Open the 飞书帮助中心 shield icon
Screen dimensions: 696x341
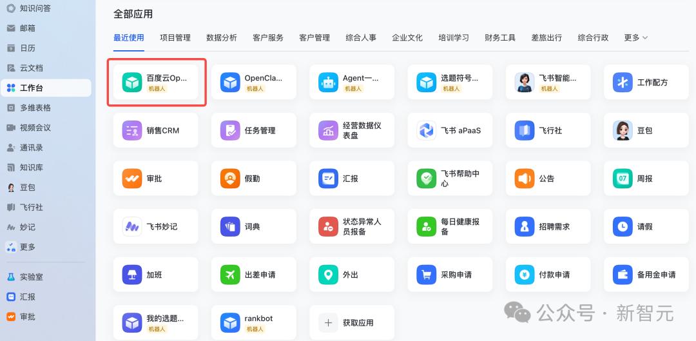click(426, 179)
